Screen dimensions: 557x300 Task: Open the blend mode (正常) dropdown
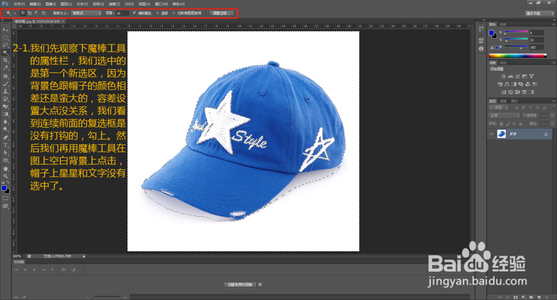coord(505,115)
